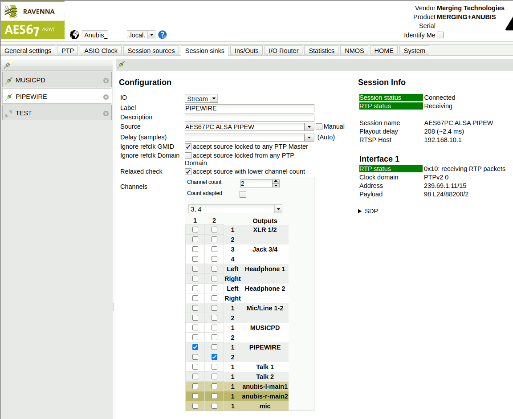The width and height of the screenshot is (513, 419).
Task: Uncheck channel 2 for PIPEWIRE output 2
Action: (214, 357)
